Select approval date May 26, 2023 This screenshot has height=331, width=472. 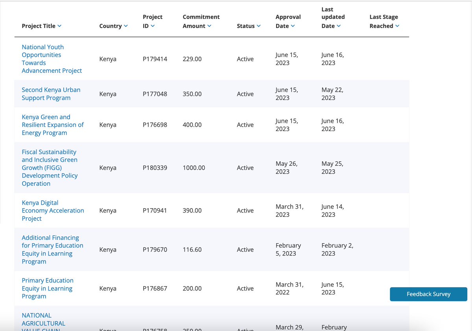(x=287, y=168)
